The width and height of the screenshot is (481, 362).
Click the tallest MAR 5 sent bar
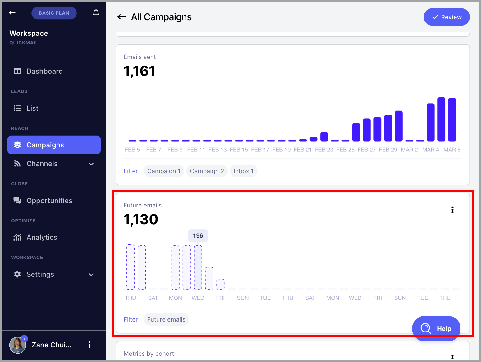[x=441, y=119]
